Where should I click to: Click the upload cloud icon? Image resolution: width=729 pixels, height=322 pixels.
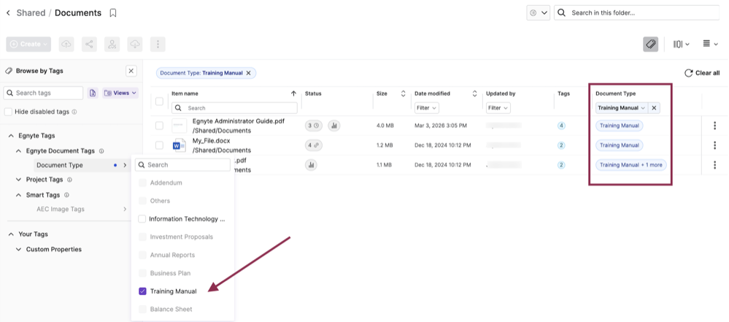tap(66, 45)
